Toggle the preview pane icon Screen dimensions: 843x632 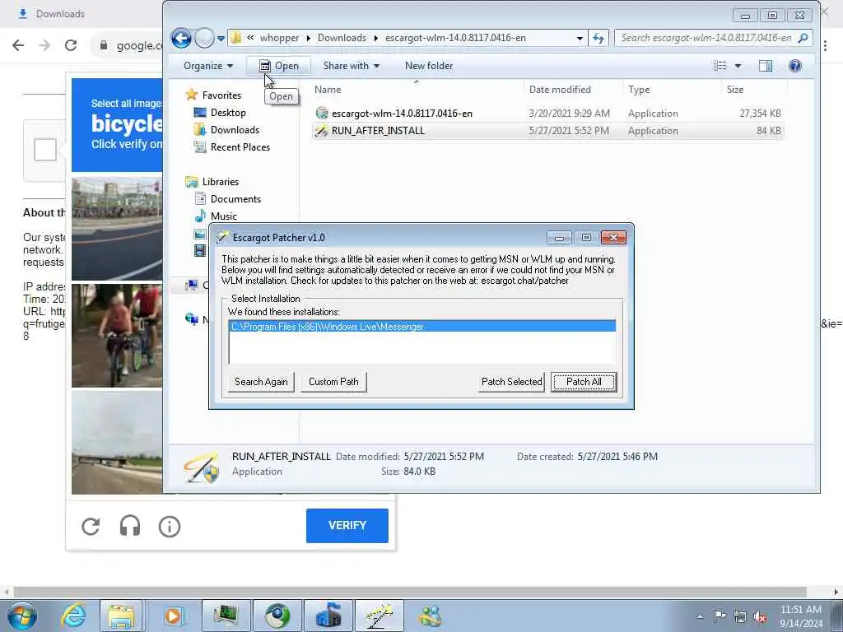(765, 66)
